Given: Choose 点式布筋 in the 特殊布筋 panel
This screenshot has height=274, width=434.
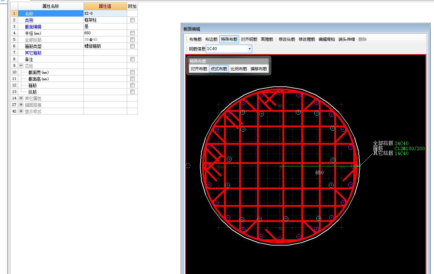Looking at the screenshot, I should click(x=219, y=69).
